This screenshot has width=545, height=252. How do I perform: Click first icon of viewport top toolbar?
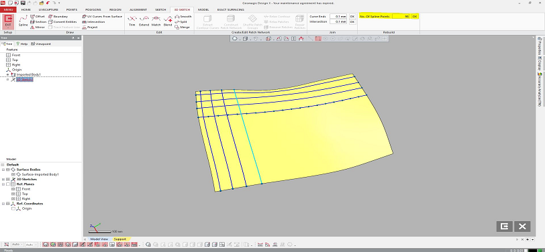pos(235,38)
